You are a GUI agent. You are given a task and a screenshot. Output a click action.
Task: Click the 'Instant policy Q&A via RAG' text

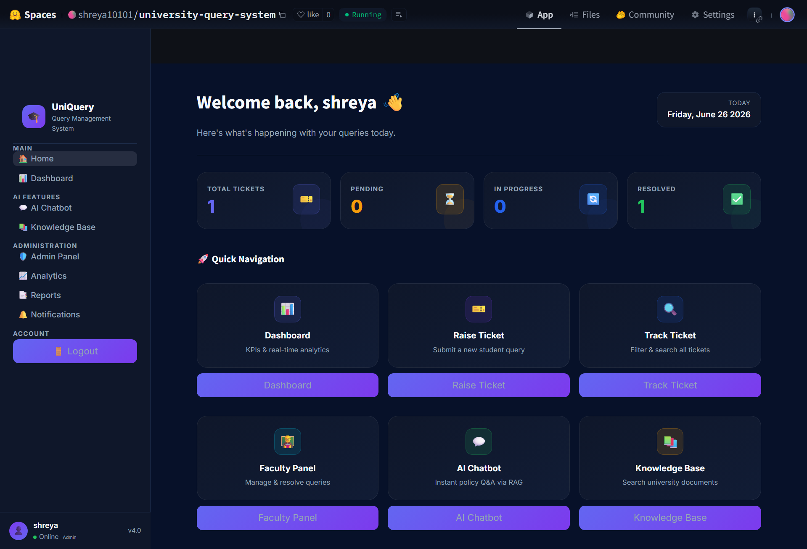(479, 482)
